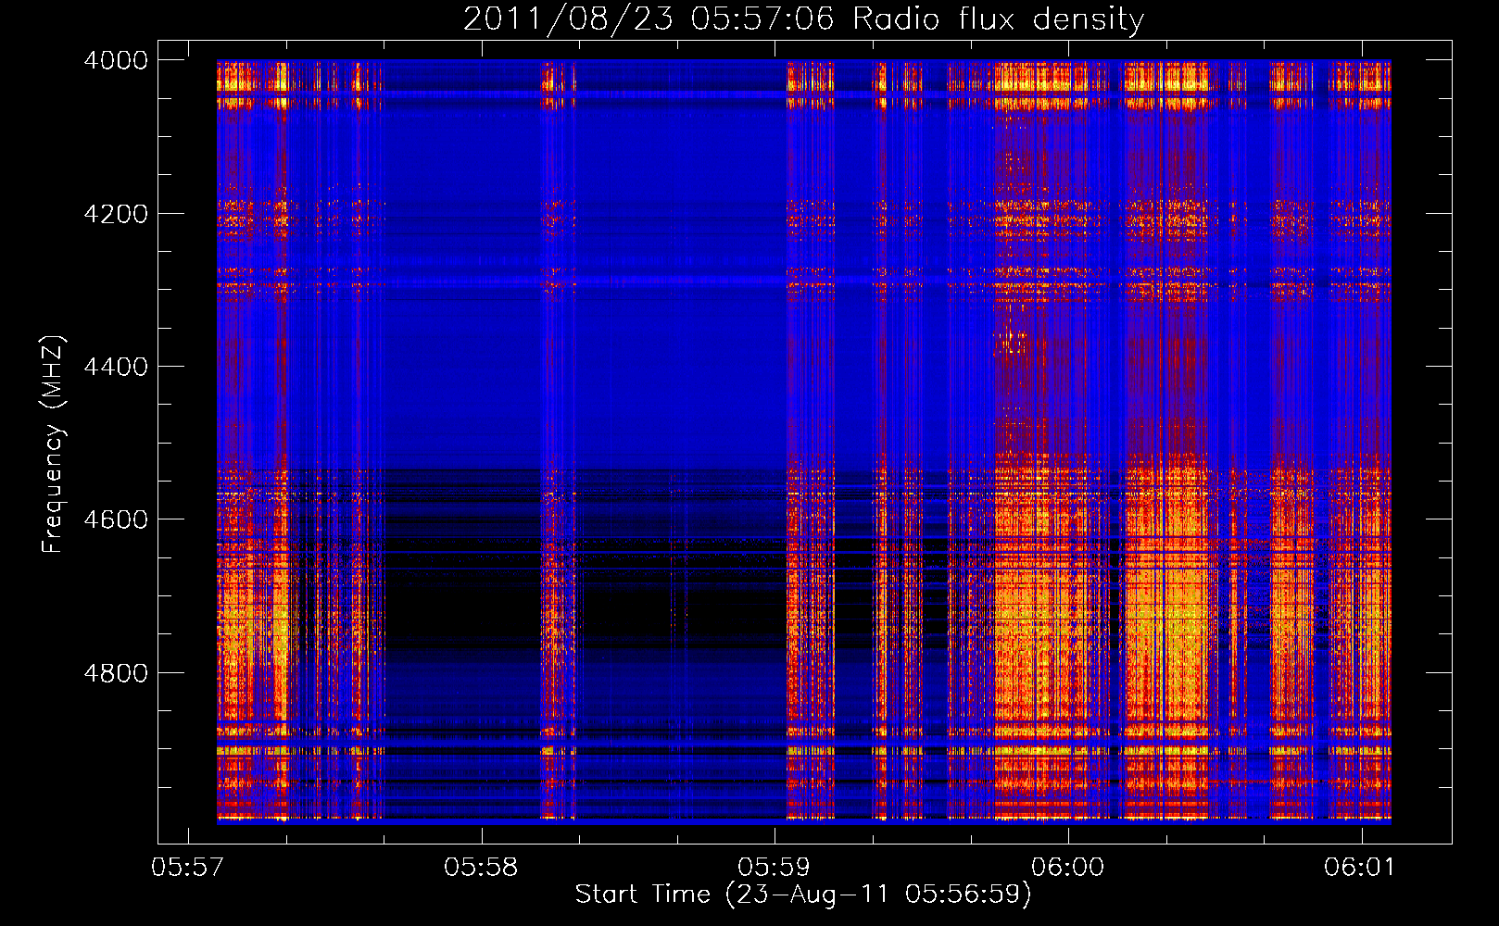Viewport: 1499px width, 926px height.
Task: Click the 05:59 time tick label
Action: pos(774,868)
